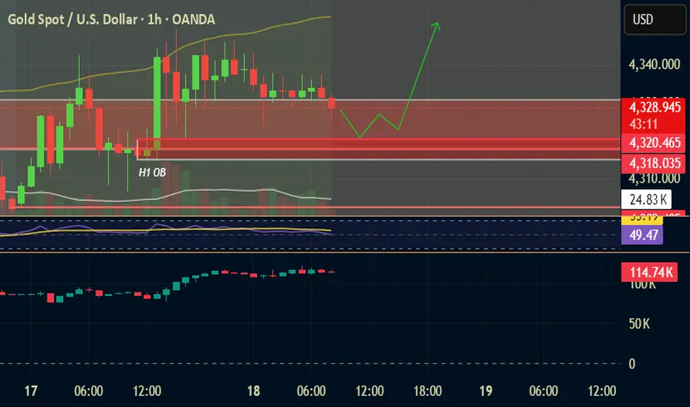
Task: Click the 50 K axis label
Action: 639,324
